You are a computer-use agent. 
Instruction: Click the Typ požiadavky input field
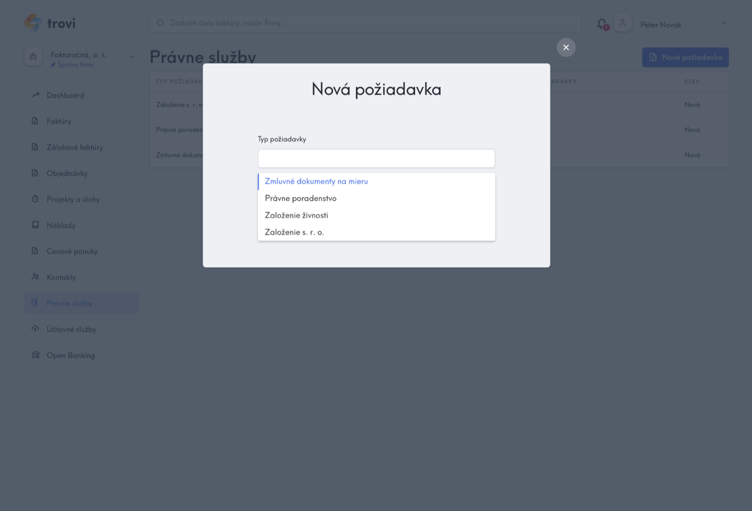click(x=377, y=158)
